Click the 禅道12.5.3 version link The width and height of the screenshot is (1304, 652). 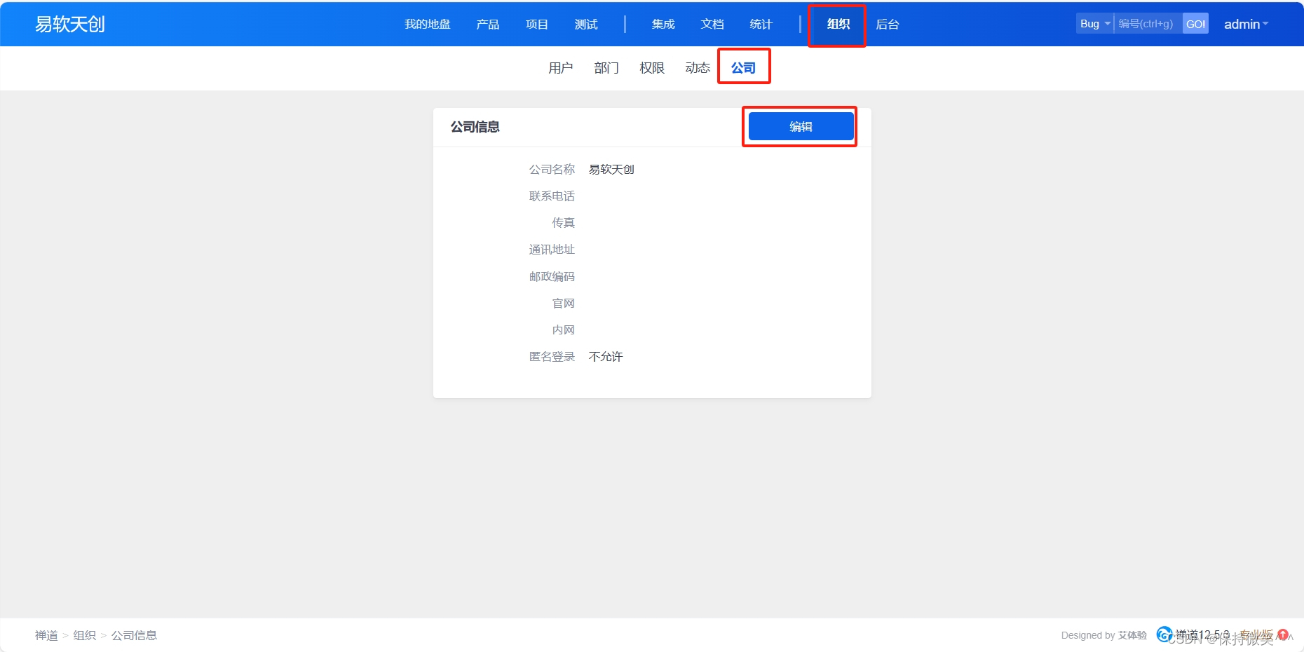(1202, 634)
